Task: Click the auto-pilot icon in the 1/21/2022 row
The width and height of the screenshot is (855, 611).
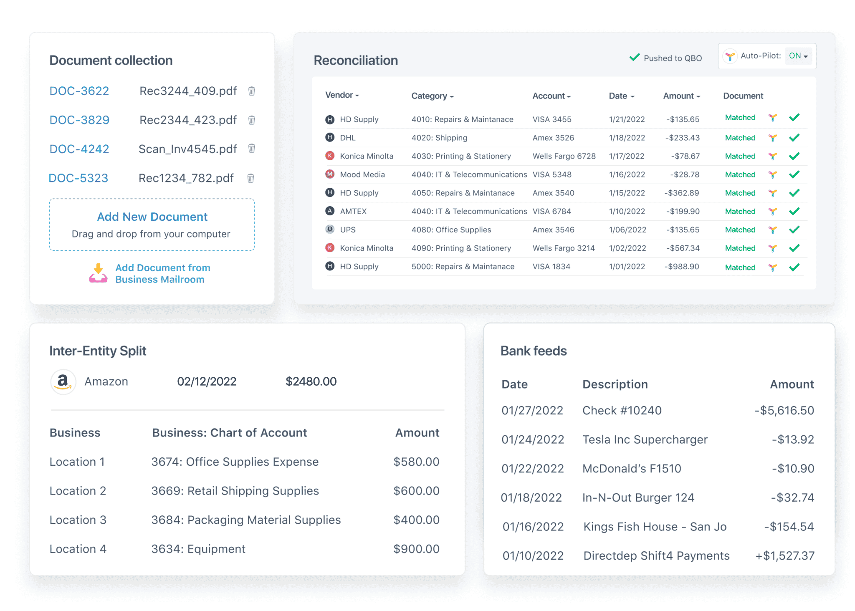Action: click(773, 118)
